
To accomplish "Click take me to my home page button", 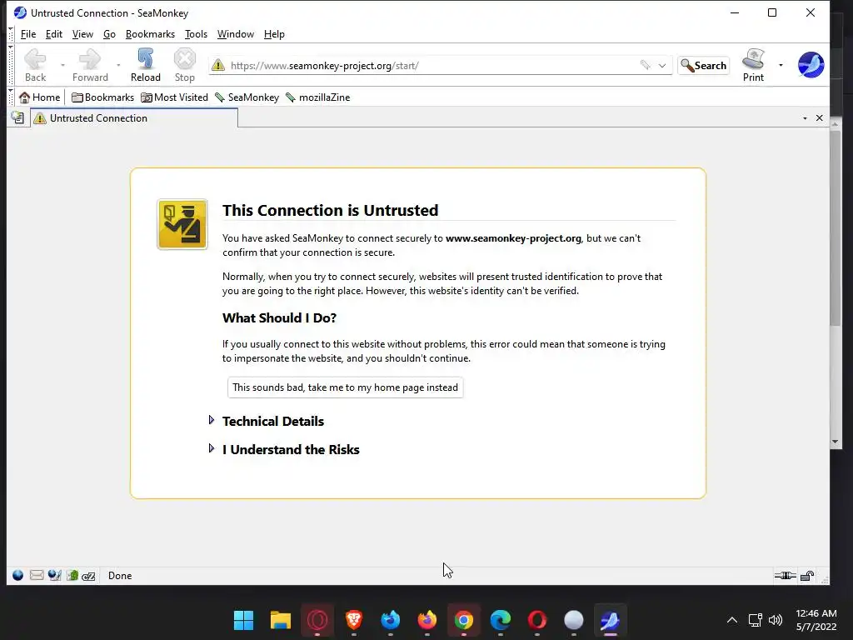I will (x=346, y=387).
